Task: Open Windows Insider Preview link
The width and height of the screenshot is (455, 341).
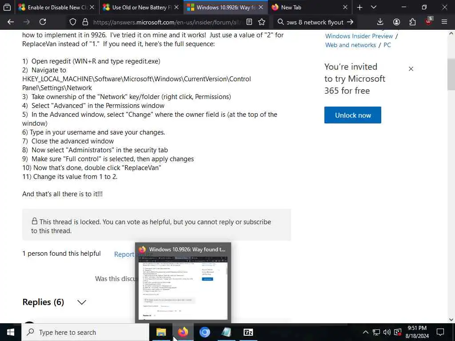Action: [x=359, y=36]
